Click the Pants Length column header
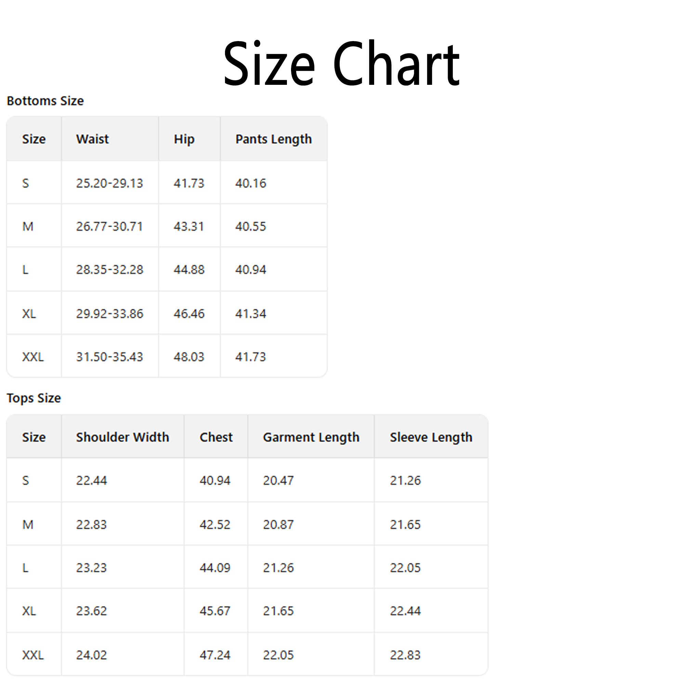684x684 pixels. (x=273, y=139)
